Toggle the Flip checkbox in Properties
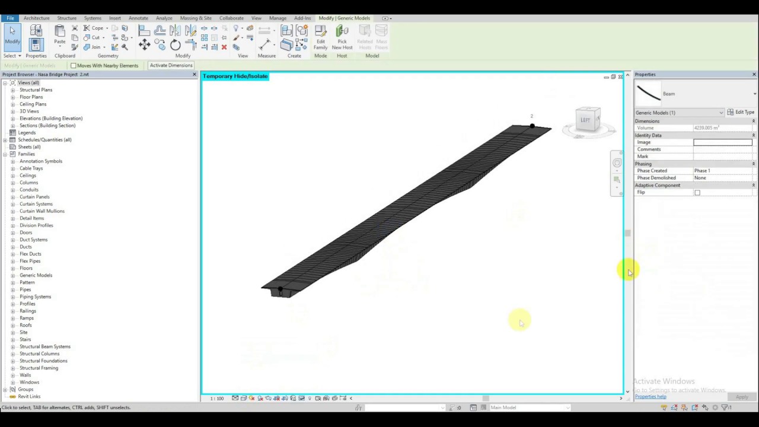Screen dimensions: 759x427 click(x=697, y=193)
